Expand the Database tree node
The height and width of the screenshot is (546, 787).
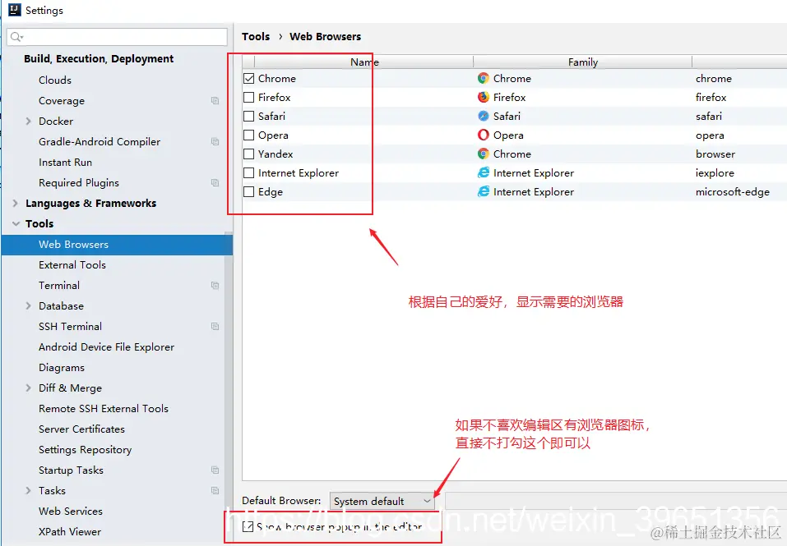(x=28, y=306)
